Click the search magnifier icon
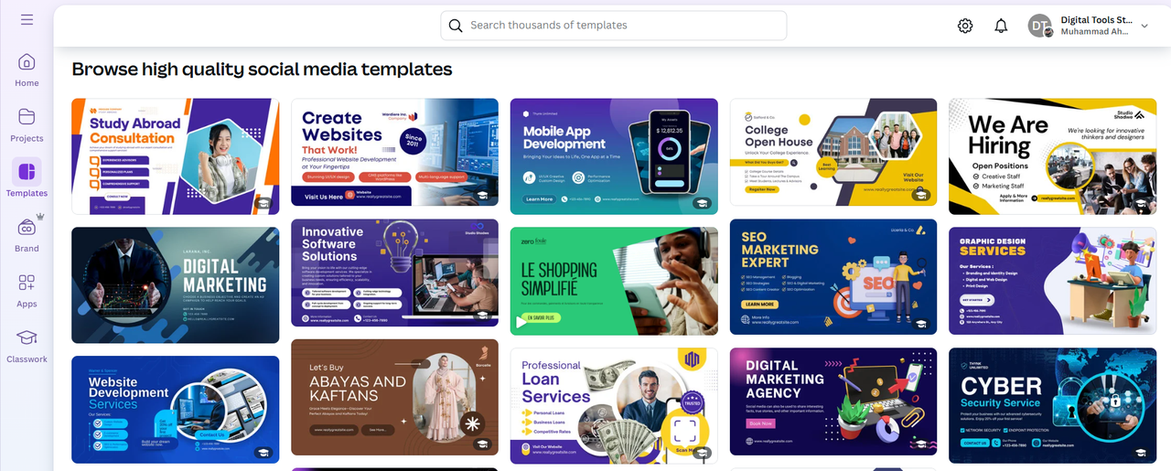The image size is (1171, 471). point(456,26)
